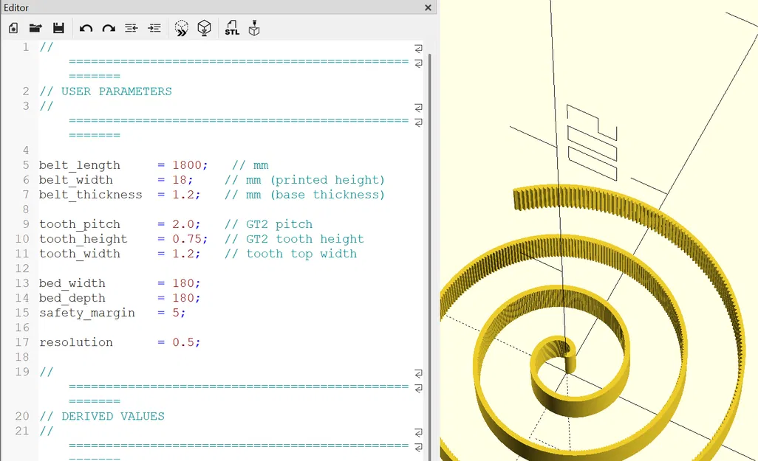Image resolution: width=758 pixels, height=461 pixels.
Task: Save the file using the floppy disk icon
Action: click(58, 28)
